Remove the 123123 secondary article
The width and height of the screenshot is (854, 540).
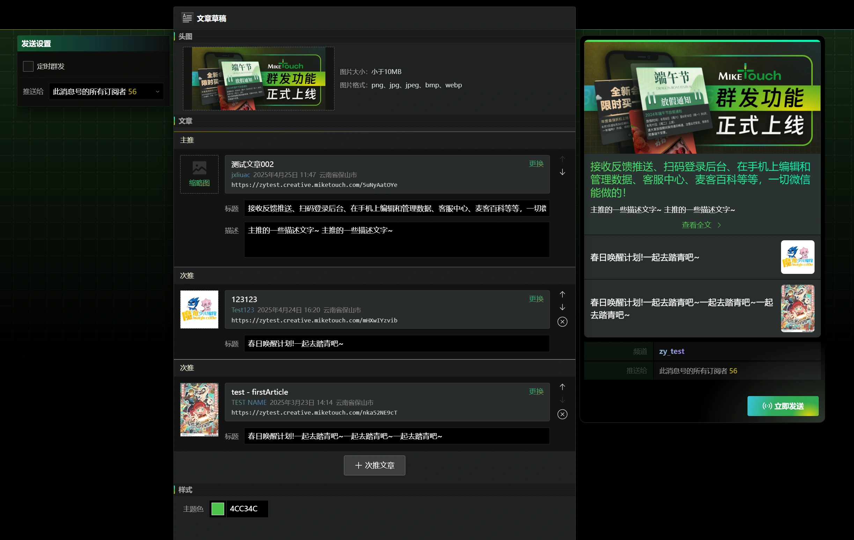point(562,321)
